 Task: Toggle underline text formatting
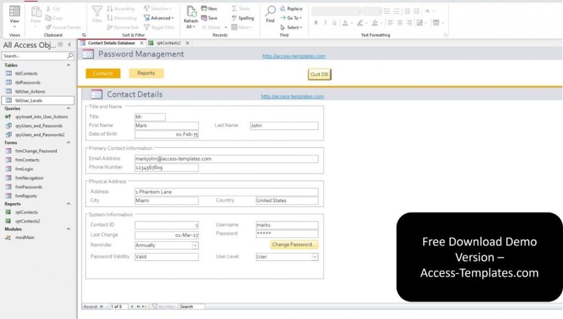tap(333, 23)
